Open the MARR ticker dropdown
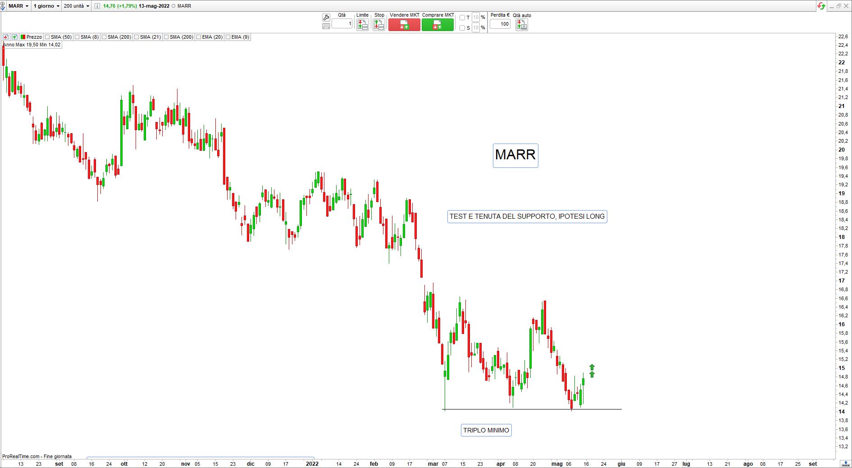 click(18, 6)
